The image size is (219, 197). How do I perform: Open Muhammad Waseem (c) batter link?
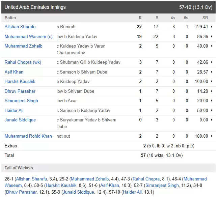click(x=28, y=36)
